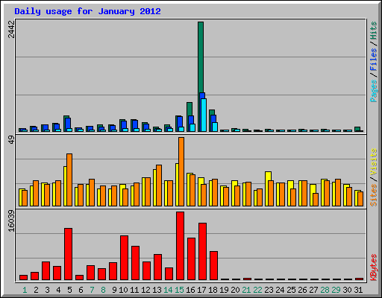
Task: Click the 'Files' legend label
Action: click(x=373, y=59)
